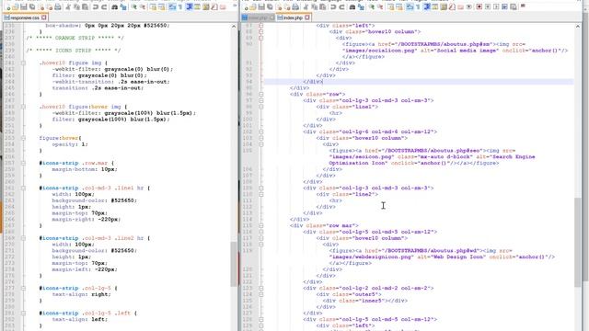Click Redo arrow in left window toolbar
589x331 pixels.
tap(104, 6)
